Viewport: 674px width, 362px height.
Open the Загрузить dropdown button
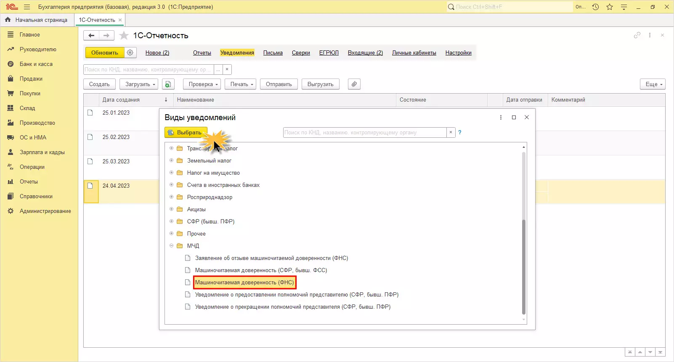click(x=138, y=84)
